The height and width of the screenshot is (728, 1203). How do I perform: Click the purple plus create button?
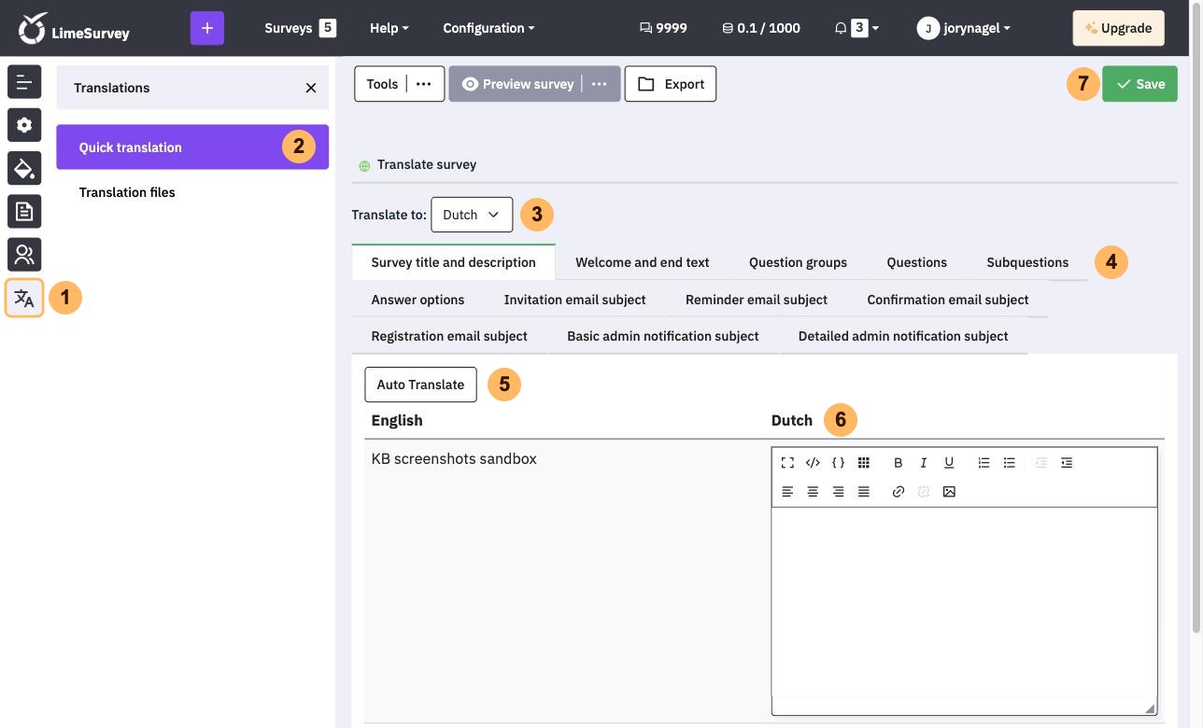coord(207,28)
